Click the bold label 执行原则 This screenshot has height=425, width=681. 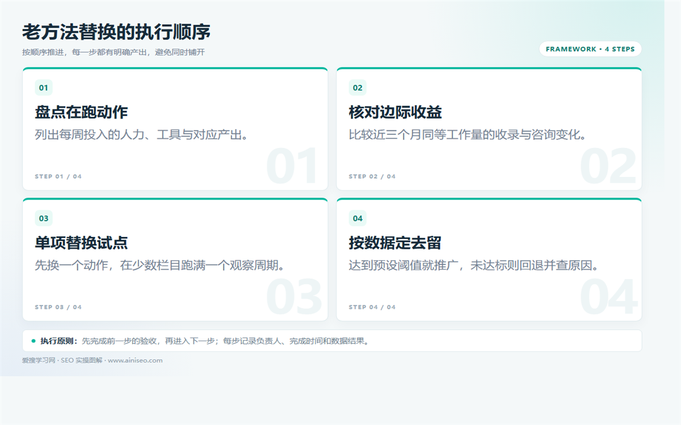(x=58, y=341)
